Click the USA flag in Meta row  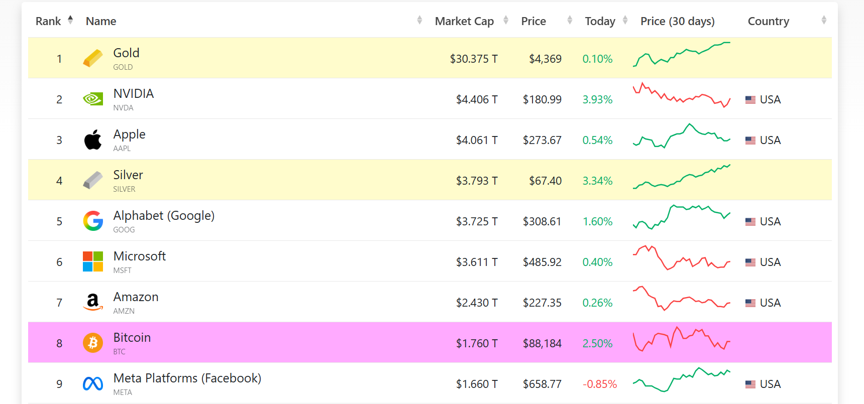coord(750,384)
